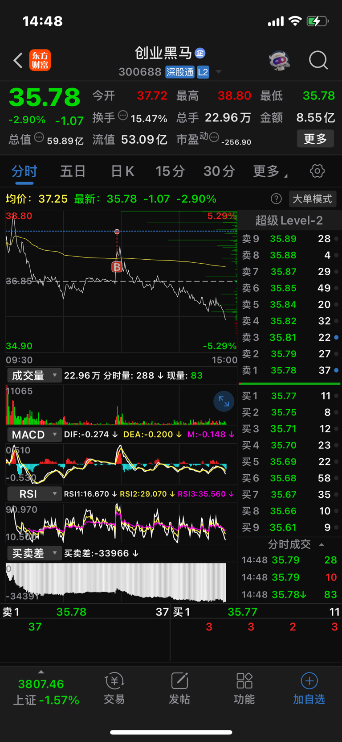This screenshot has width=342, height=742.
Task: Open the 买卖差 indicator dropdown
Action: (34, 553)
